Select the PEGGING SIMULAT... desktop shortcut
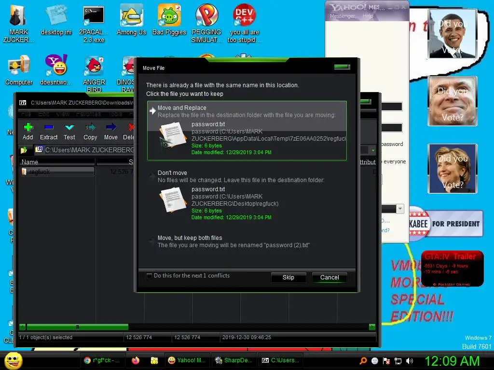Image resolution: width=494 pixels, height=370 pixels. [x=206, y=24]
